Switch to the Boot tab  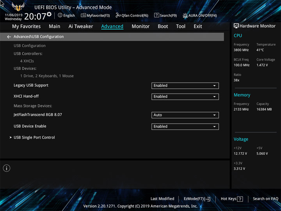pyautogui.click(x=163, y=27)
